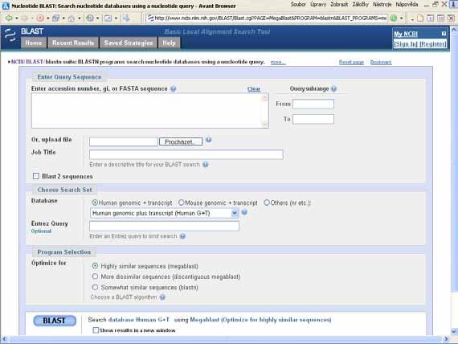Image resolution: width=458 pixels, height=344 pixels.
Task: Open help icon after descriptive title hint
Action: tap(206, 165)
